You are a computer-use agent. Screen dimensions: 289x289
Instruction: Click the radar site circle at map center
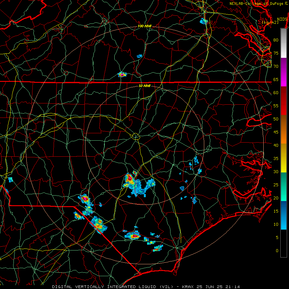(136, 136)
